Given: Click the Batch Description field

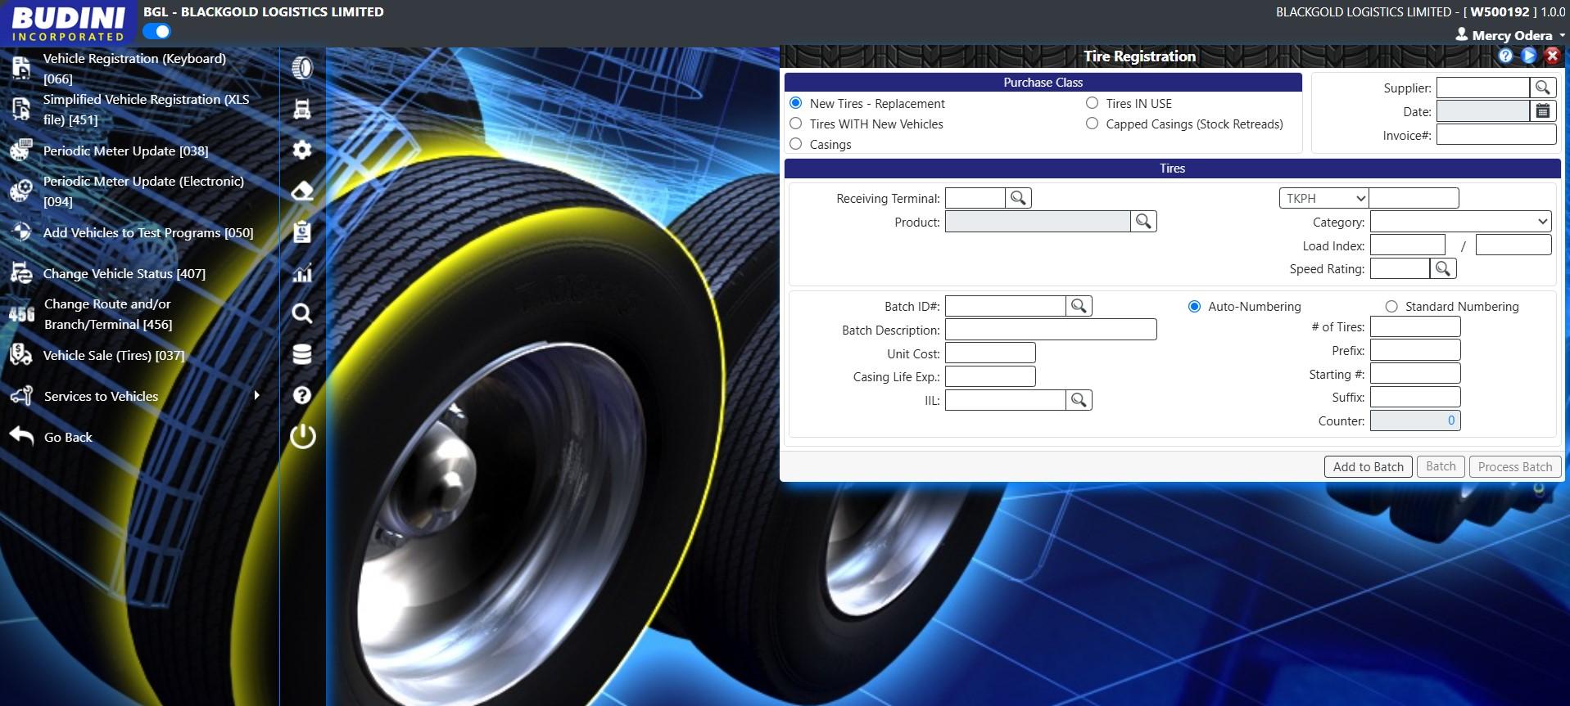Looking at the screenshot, I should (x=1051, y=330).
